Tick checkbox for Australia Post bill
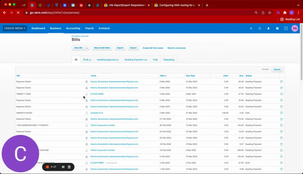303x174 pixels. (87, 113)
